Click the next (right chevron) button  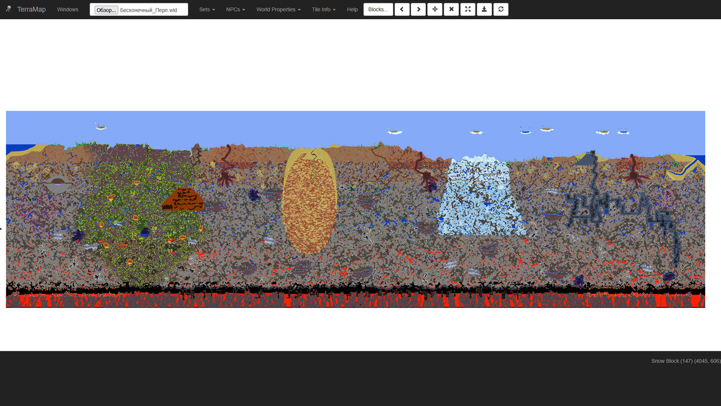[419, 10]
